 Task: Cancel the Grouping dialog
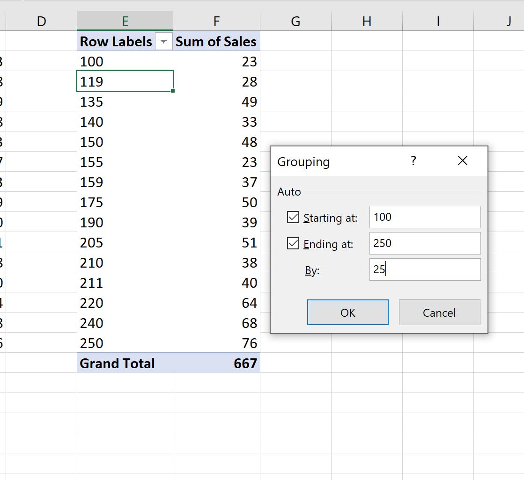coord(439,313)
